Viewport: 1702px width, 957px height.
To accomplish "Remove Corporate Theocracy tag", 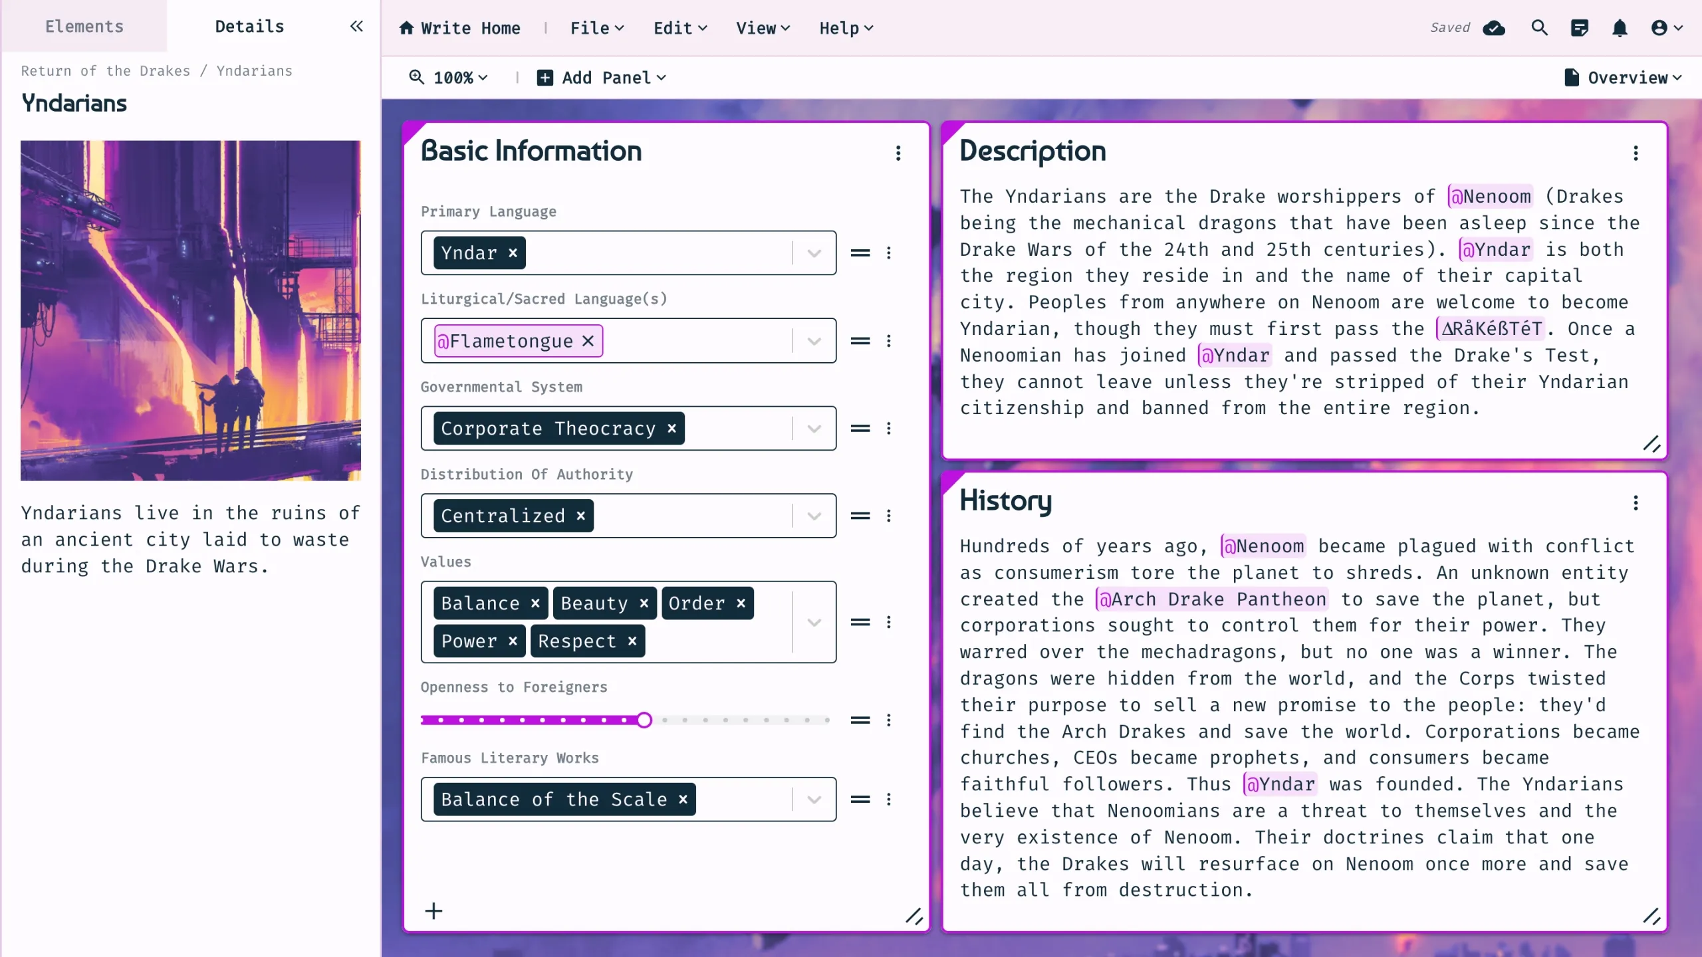I will (x=671, y=429).
